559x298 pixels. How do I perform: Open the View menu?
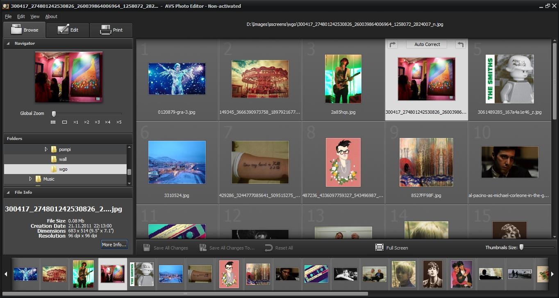tap(34, 16)
